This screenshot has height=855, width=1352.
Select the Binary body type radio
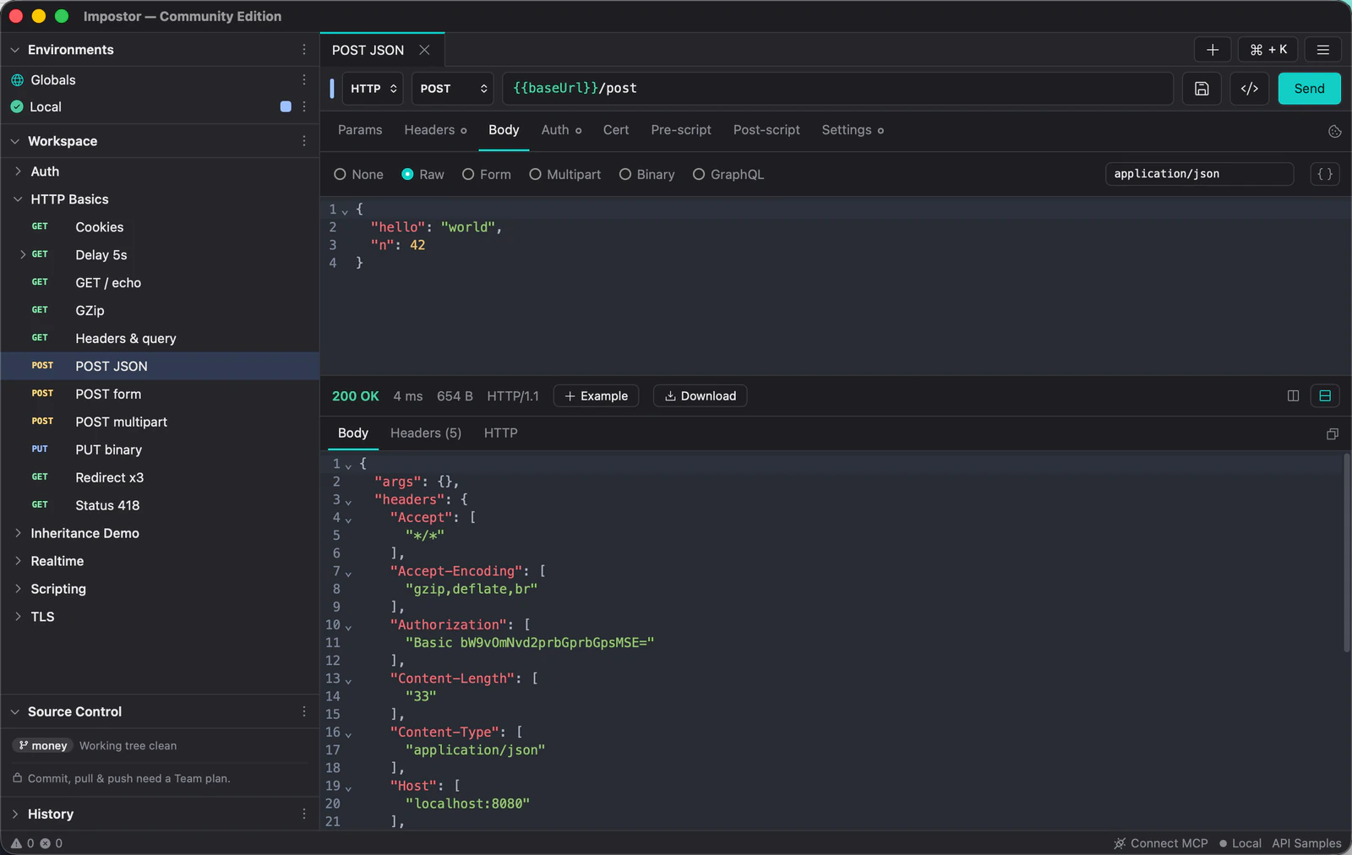pos(625,174)
